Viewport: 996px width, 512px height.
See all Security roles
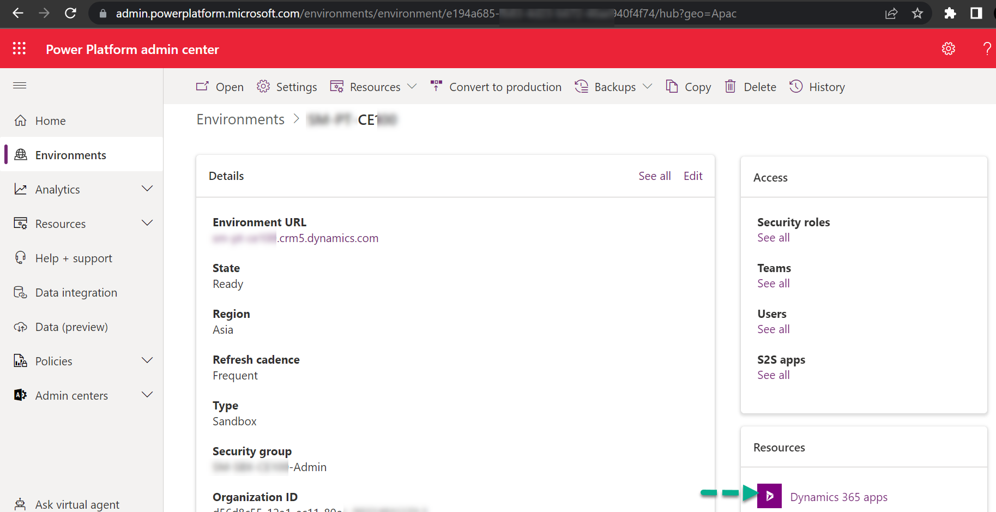773,238
